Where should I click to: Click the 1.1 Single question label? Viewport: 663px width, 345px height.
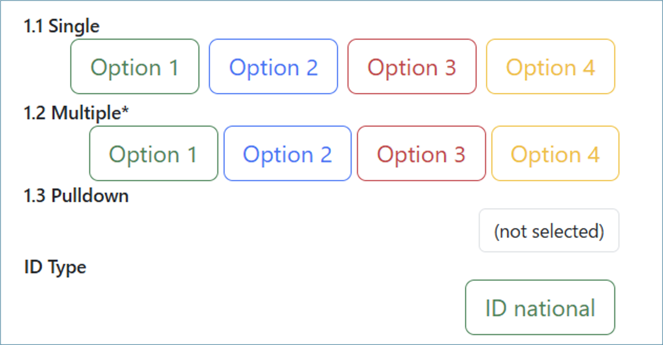[x=62, y=26]
